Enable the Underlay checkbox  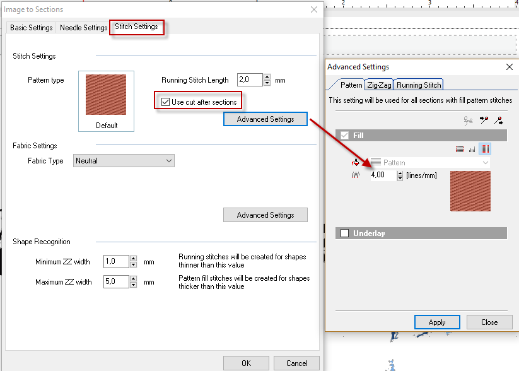(344, 233)
